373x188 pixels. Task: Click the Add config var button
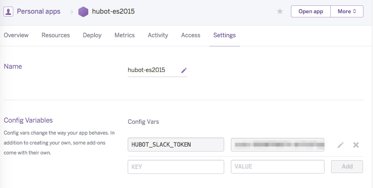click(347, 166)
